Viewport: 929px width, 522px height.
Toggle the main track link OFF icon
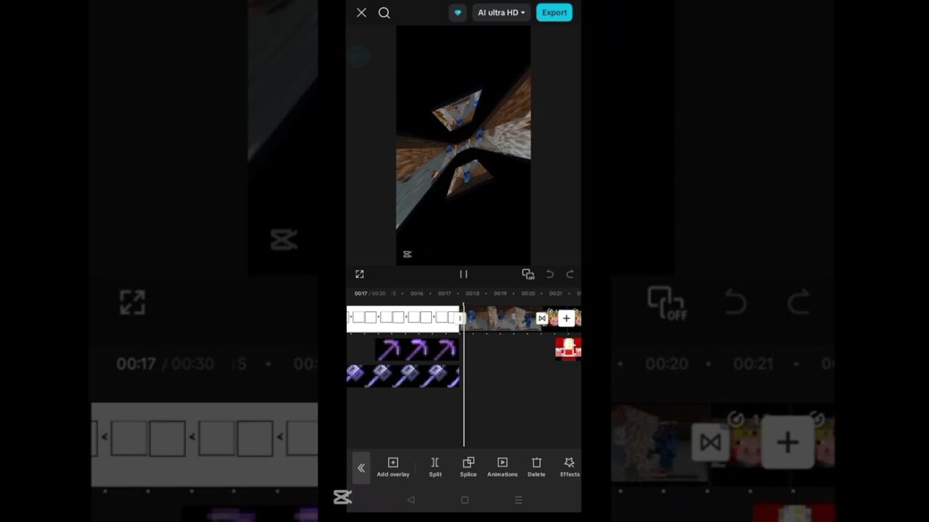pos(528,274)
